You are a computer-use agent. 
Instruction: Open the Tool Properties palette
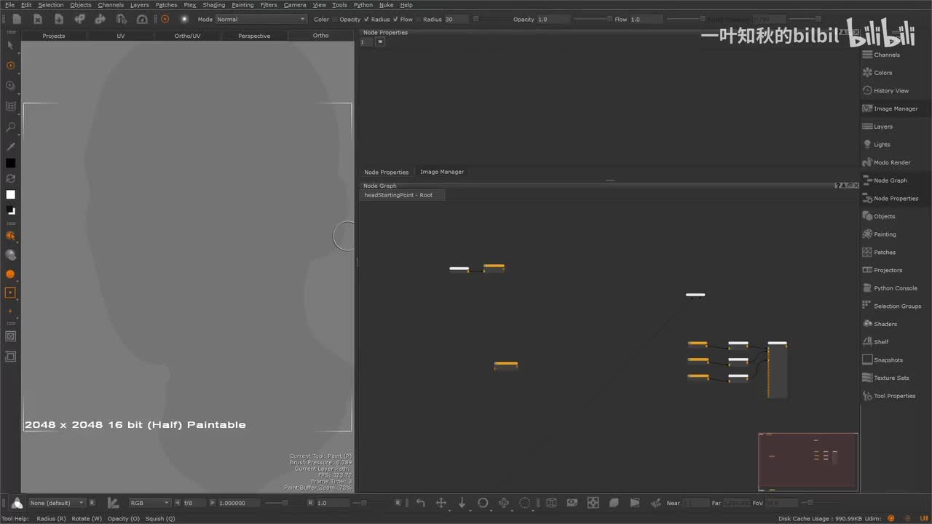(x=896, y=396)
